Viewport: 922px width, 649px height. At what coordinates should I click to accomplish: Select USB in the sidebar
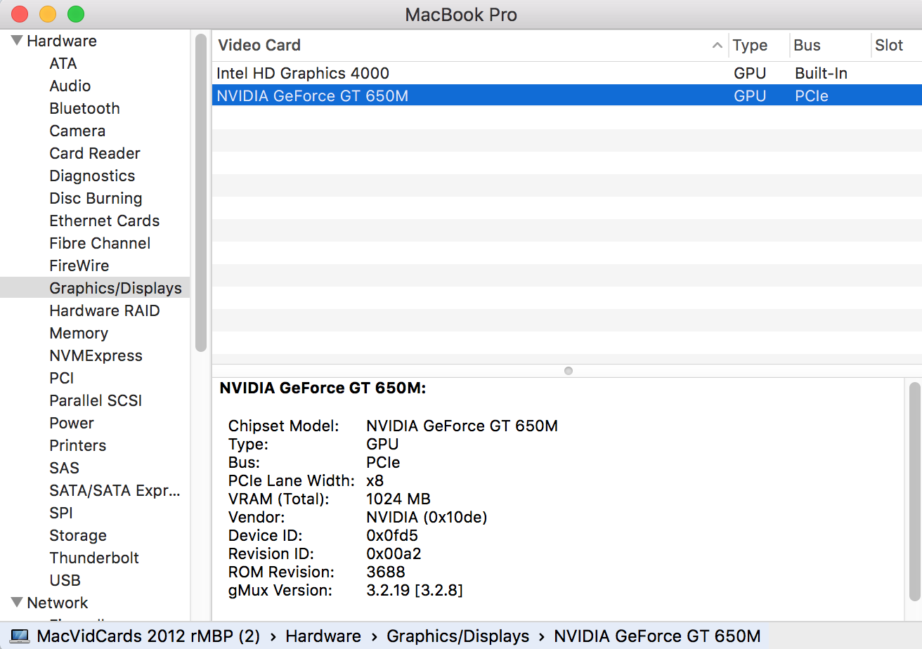pyautogui.click(x=65, y=580)
